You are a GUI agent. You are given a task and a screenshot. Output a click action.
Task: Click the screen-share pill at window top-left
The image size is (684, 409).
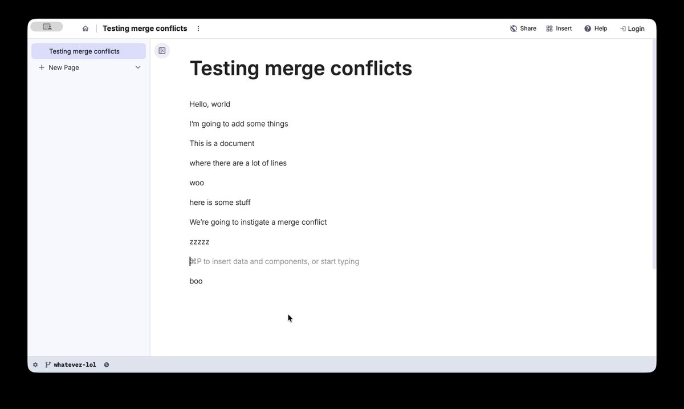tap(47, 26)
